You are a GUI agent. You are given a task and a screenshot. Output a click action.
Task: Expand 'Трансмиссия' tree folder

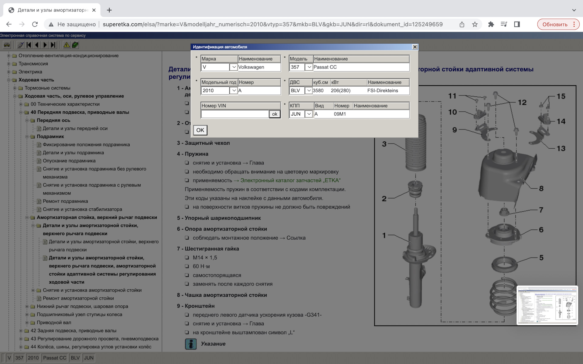(x=9, y=64)
